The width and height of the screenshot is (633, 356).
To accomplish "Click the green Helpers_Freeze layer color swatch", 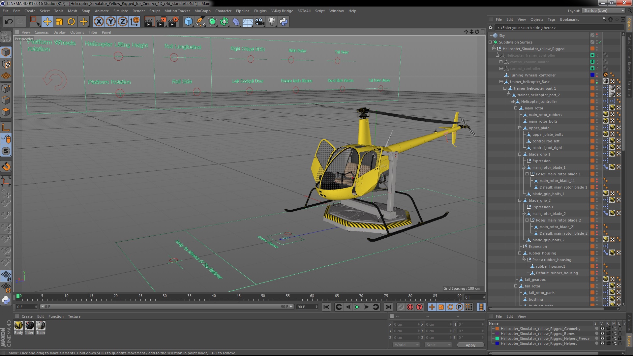I will coord(497,339).
